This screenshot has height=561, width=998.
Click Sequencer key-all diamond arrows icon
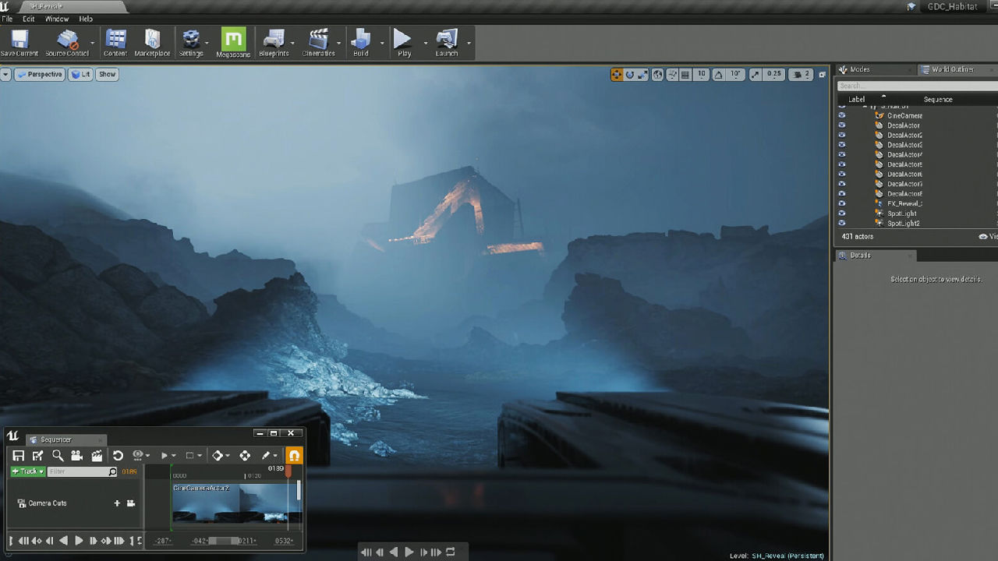245,456
